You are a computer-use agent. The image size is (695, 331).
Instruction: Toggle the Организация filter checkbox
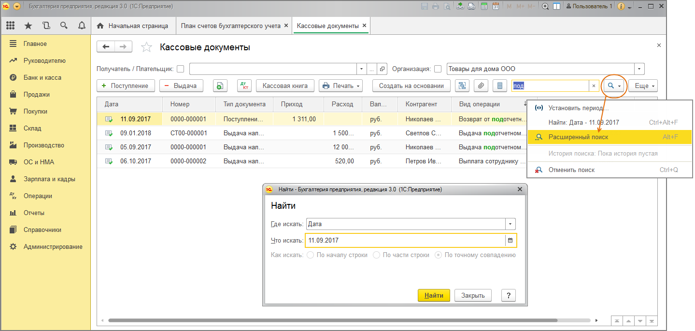point(438,69)
